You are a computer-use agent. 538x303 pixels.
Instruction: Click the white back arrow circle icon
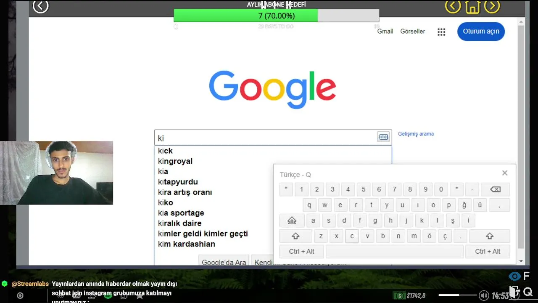pos(41,6)
